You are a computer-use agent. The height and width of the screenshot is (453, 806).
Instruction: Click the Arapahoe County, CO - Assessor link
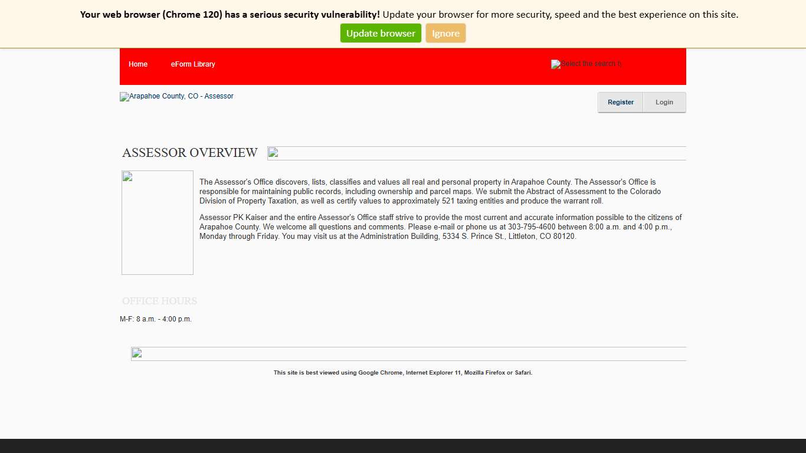tap(176, 96)
